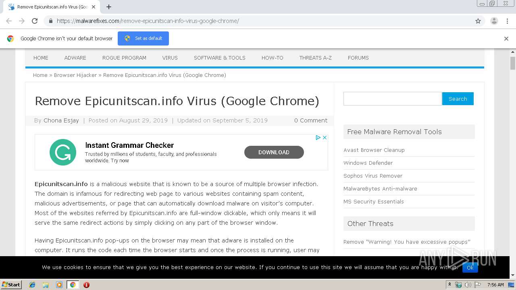Open the Windows Start menu

11,285
